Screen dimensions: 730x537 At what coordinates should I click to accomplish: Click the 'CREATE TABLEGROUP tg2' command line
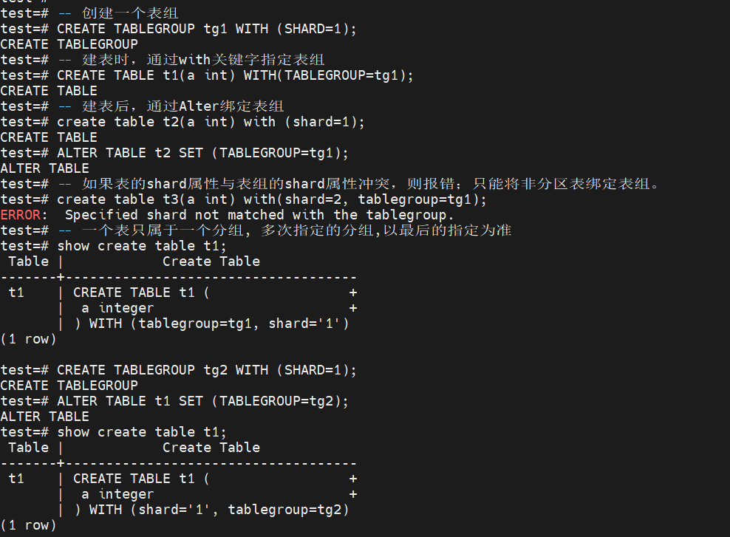206,370
